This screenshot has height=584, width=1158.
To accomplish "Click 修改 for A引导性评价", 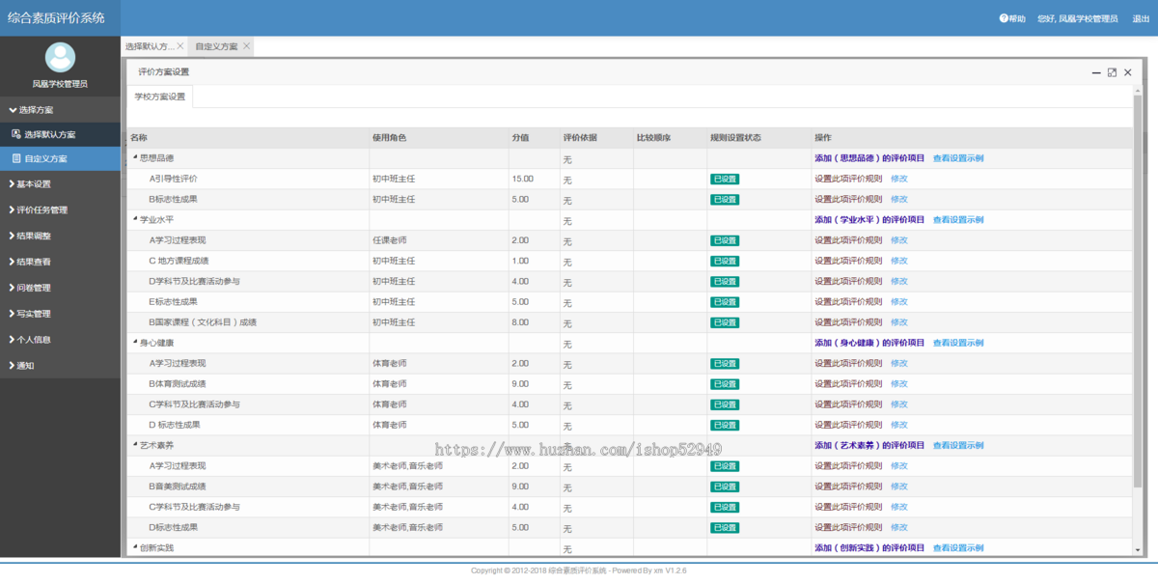I will pyautogui.click(x=899, y=179).
